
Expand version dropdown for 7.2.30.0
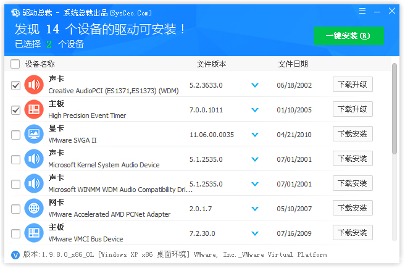(x=255, y=233)
